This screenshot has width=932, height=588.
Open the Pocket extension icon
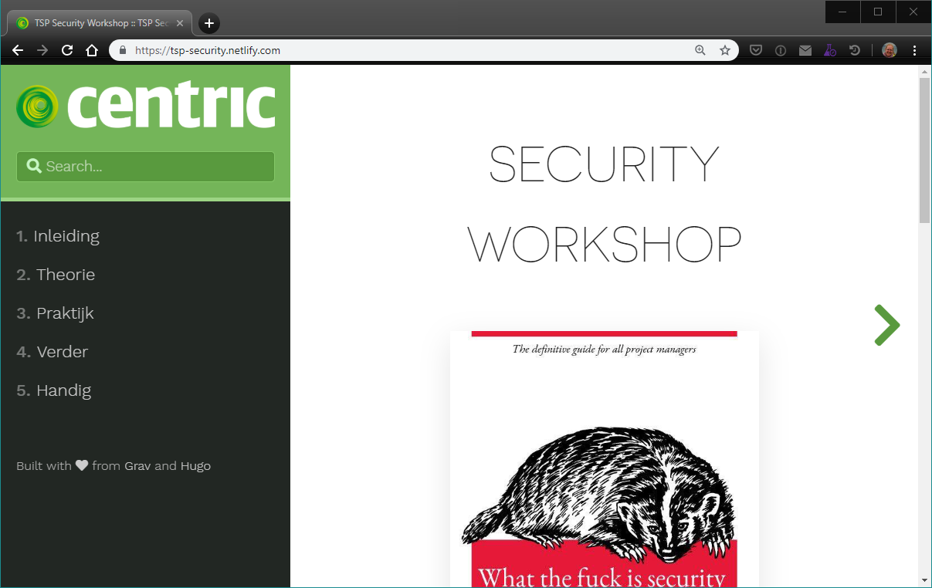click(757, 50)
